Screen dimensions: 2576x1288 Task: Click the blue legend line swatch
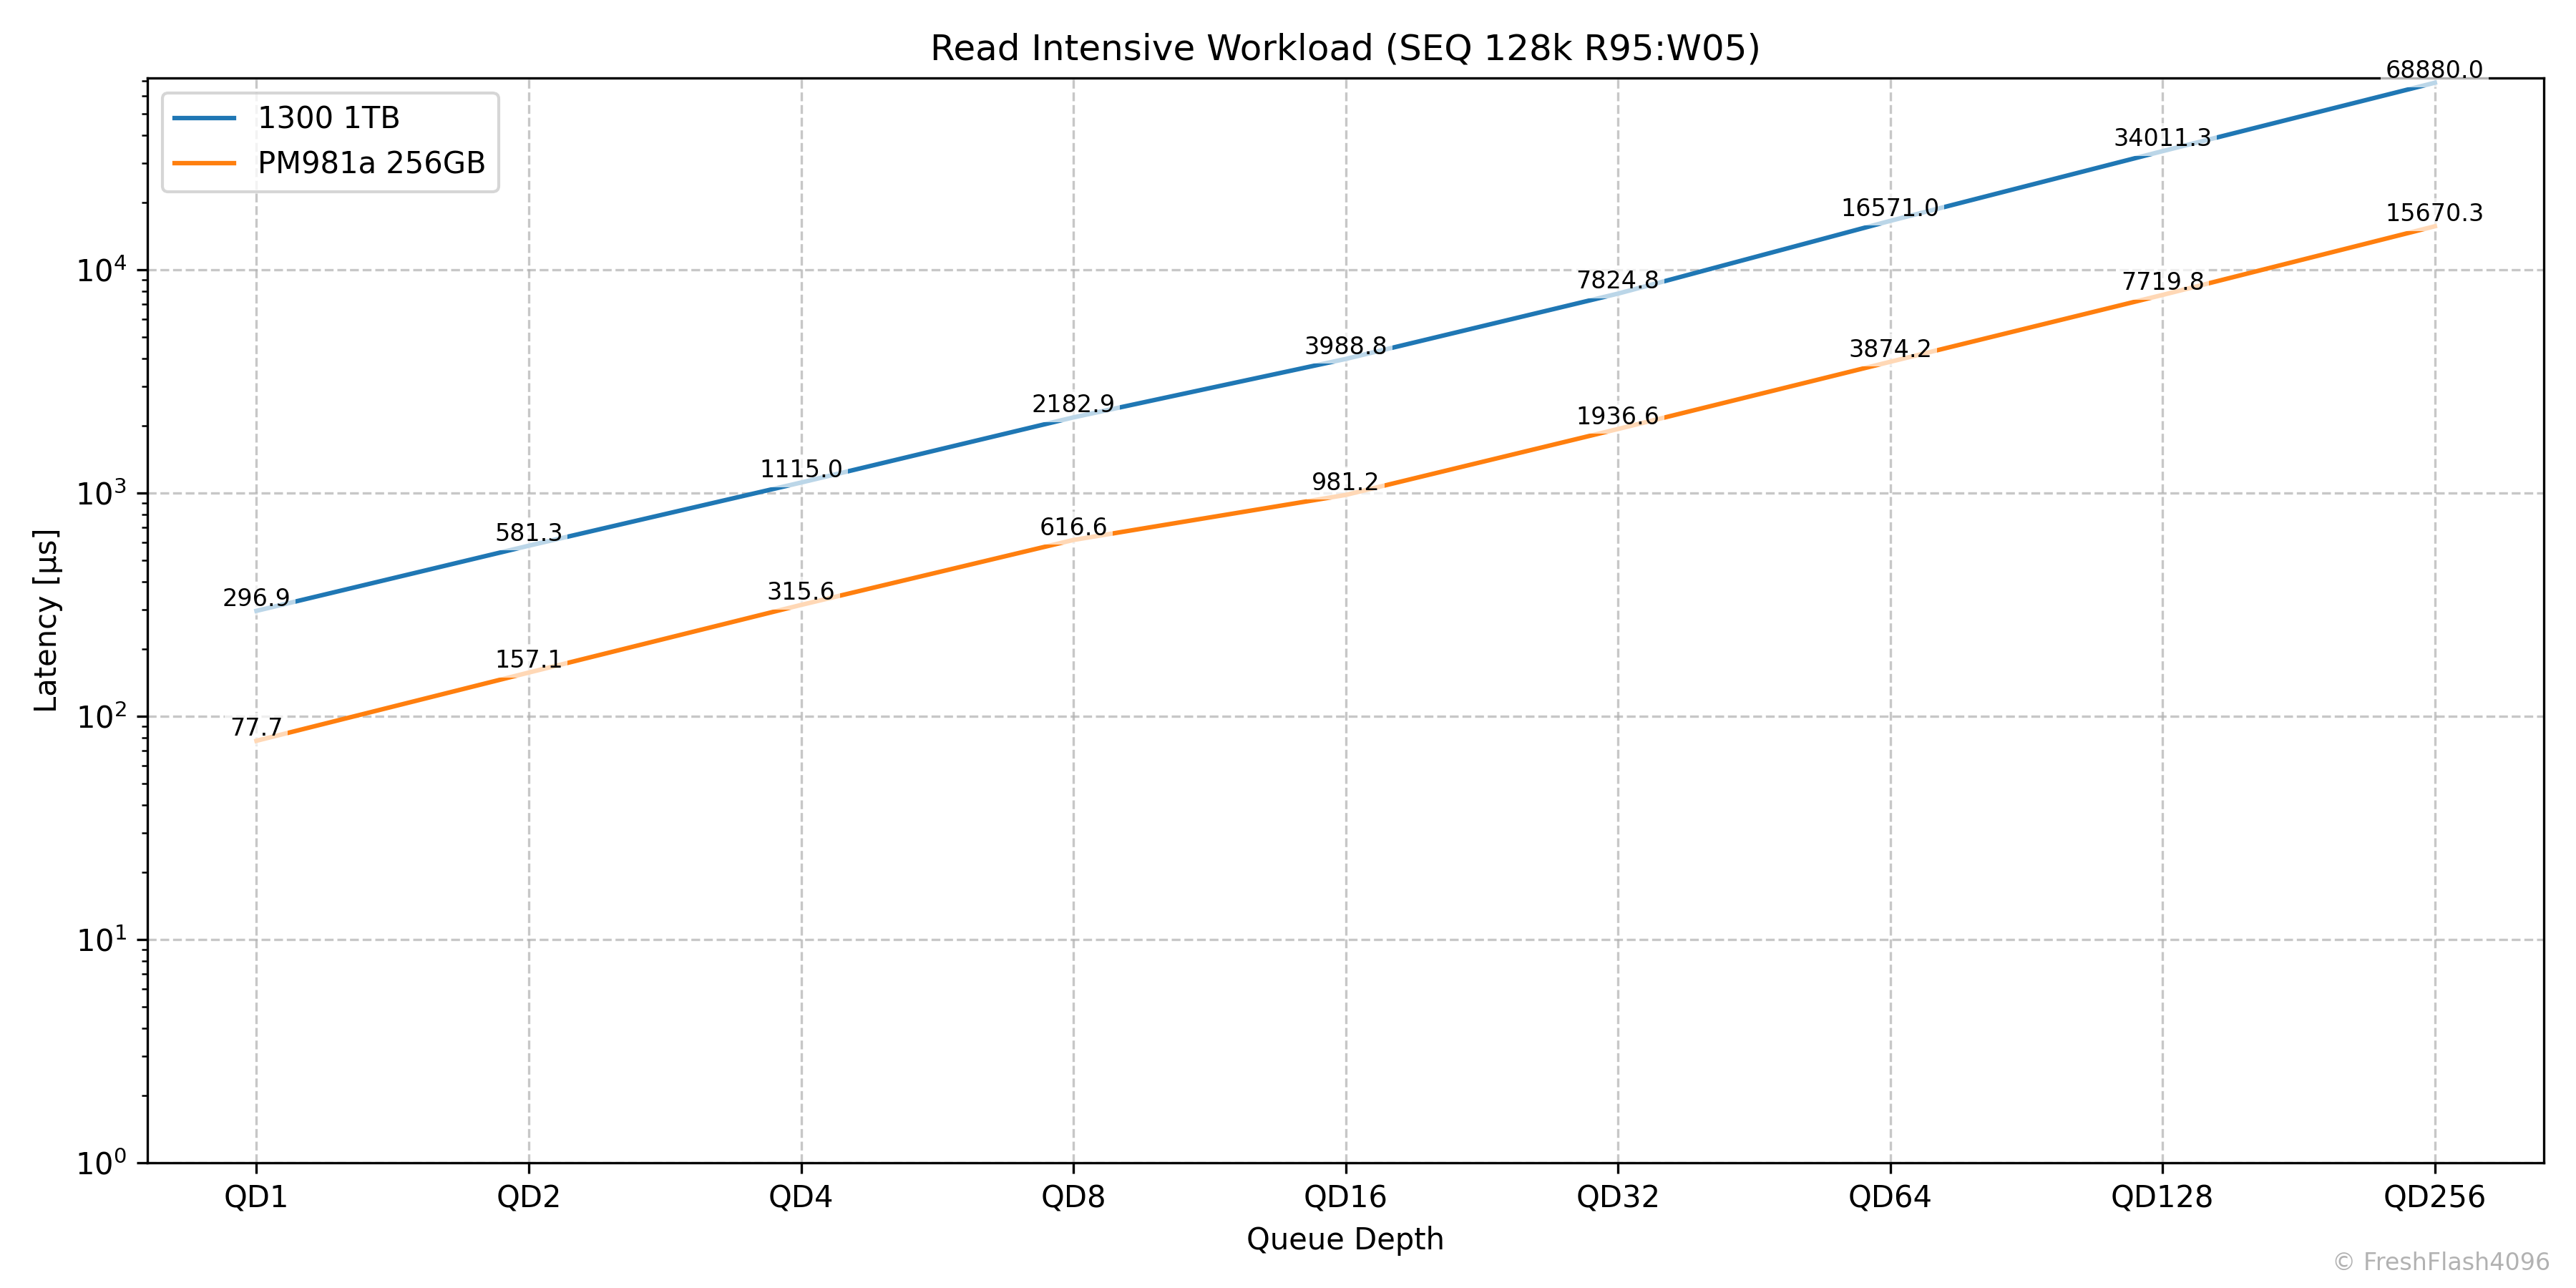click(204, 118)
